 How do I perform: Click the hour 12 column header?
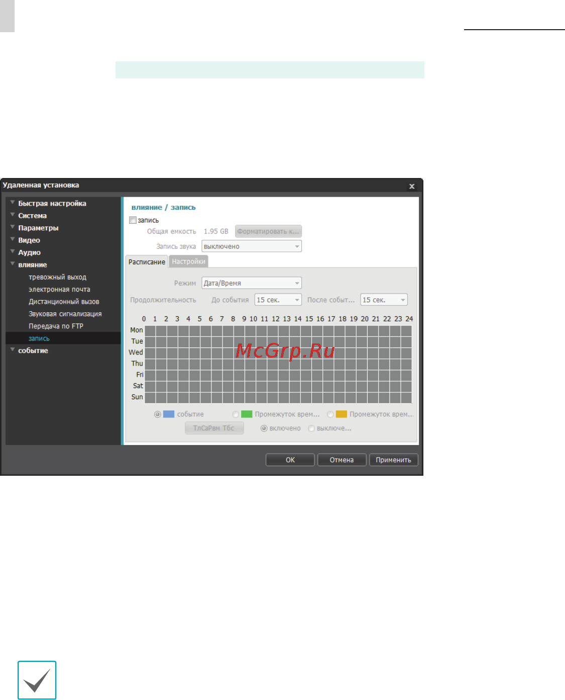coord(276,319)
